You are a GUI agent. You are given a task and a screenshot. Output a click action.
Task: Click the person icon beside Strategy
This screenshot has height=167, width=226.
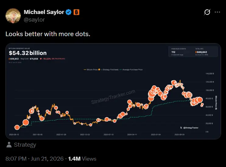(9, 145)
